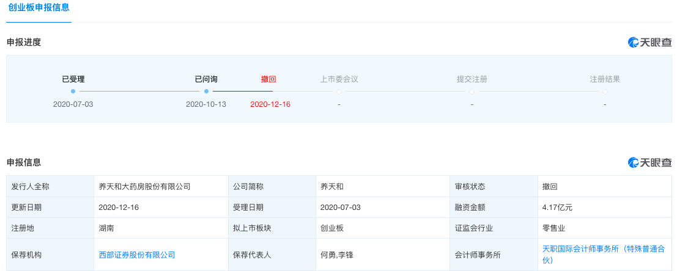This screenshot has height=271, width=677.
Task: Click the 申报进度 section heading
Action: tap(24, 42)
